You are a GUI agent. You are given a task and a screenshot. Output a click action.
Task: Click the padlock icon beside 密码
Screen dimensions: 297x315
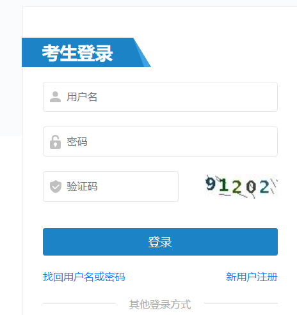[x=55, y=142]
